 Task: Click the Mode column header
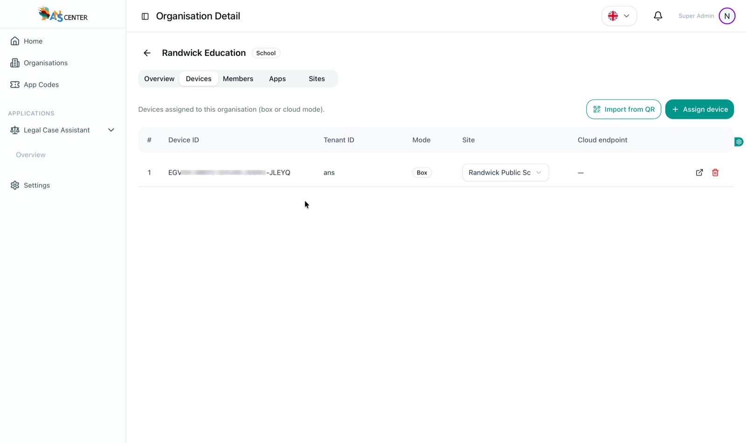pos(421,140)
